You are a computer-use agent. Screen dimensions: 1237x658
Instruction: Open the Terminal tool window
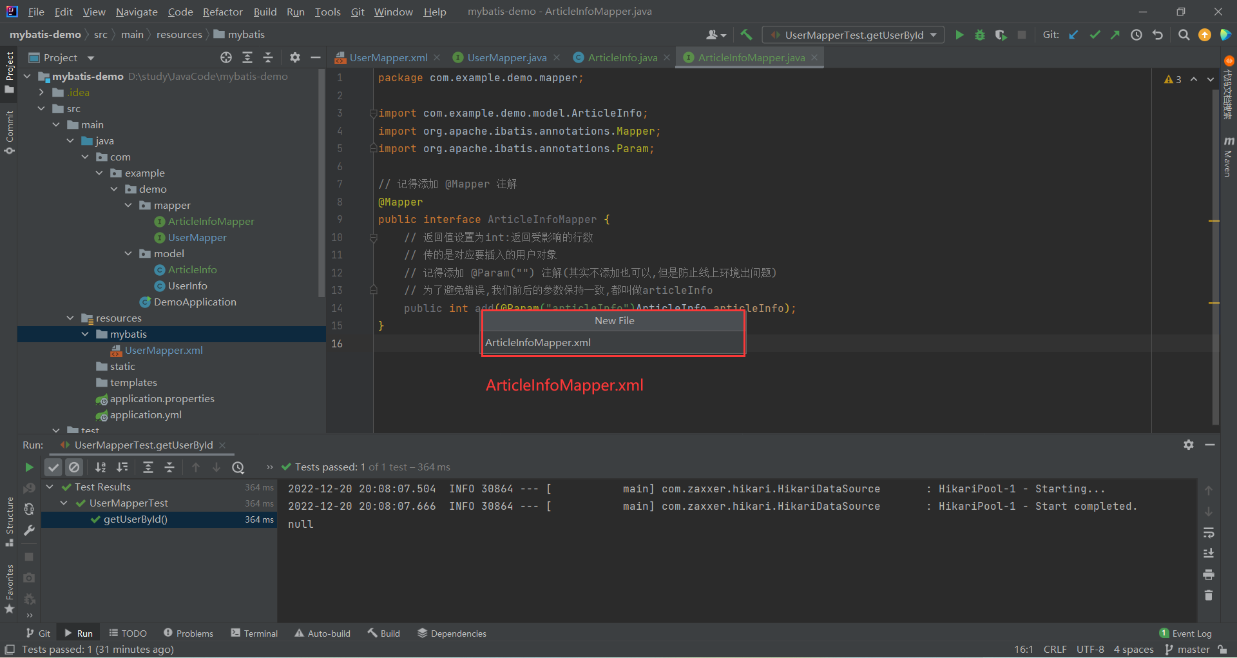254,634
